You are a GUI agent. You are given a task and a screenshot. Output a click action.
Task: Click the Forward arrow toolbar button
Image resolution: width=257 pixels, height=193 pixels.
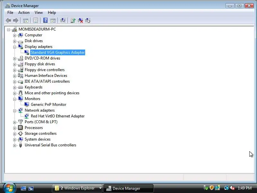(15, 21)
